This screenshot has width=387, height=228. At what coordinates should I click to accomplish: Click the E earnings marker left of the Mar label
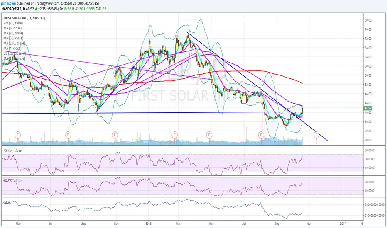[x=174, y=135]
